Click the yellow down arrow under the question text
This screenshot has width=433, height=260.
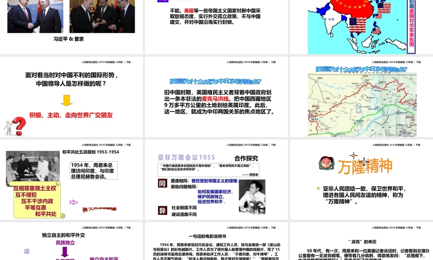coord(67,101)
